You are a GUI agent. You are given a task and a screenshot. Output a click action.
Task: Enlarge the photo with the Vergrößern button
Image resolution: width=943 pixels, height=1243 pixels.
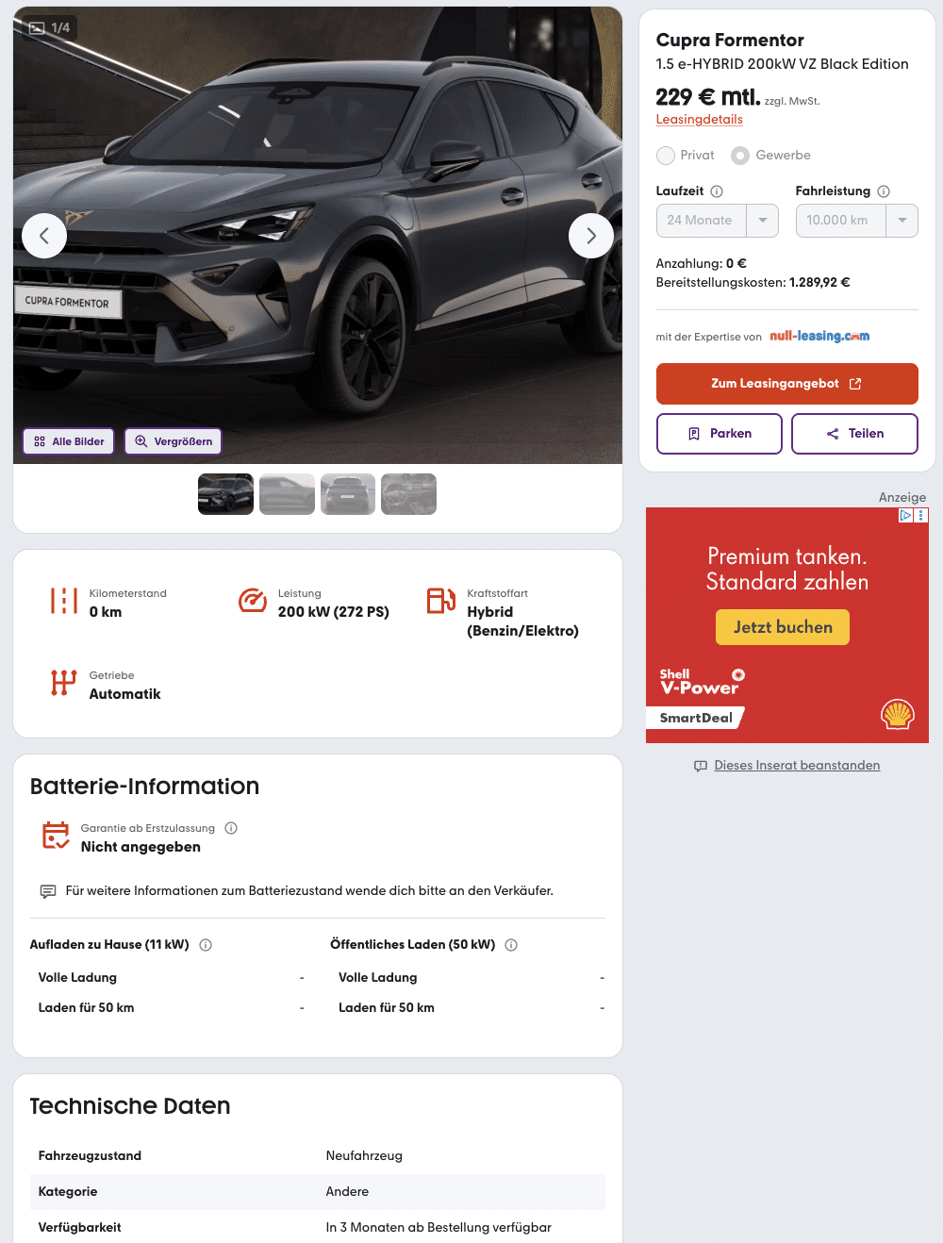[x=174, y=441]
